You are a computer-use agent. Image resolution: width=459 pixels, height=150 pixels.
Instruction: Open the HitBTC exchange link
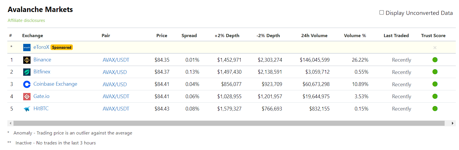pyautogui.click(x=41, y=108)
